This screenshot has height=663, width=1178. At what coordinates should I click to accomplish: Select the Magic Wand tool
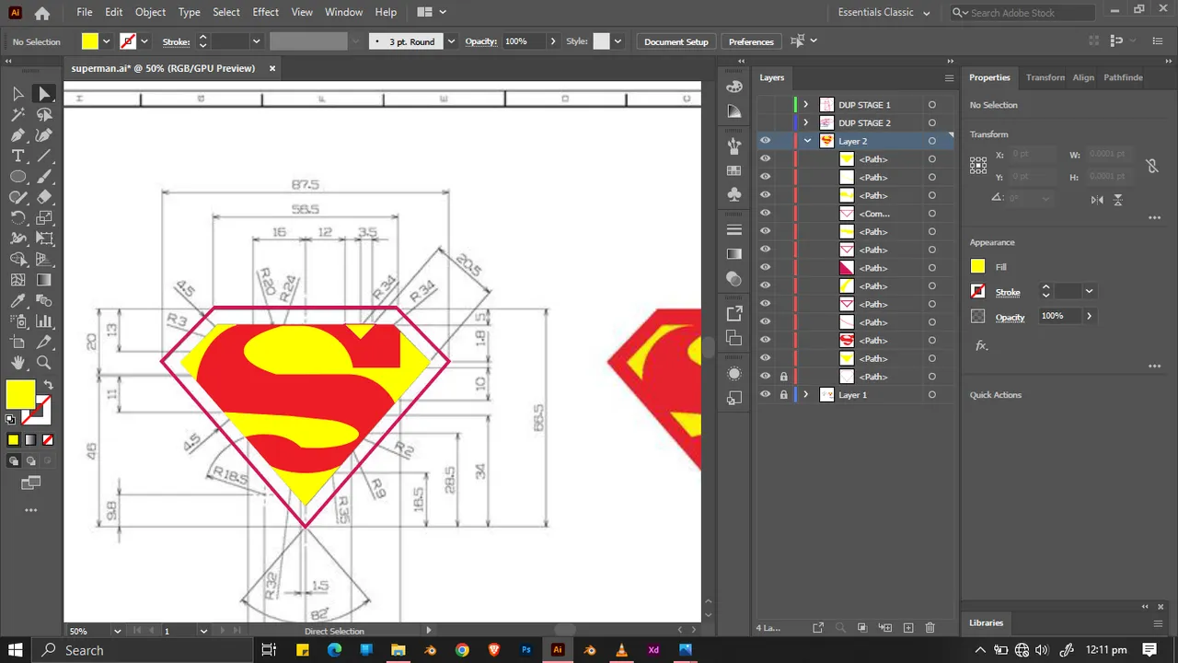coord(17,114)
